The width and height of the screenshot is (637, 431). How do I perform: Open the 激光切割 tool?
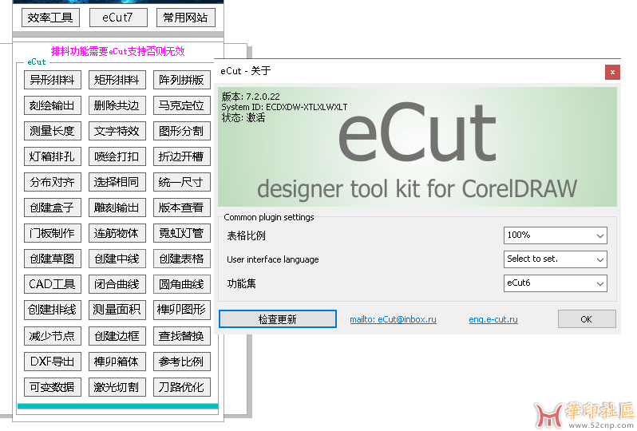(x=117, y=387)
